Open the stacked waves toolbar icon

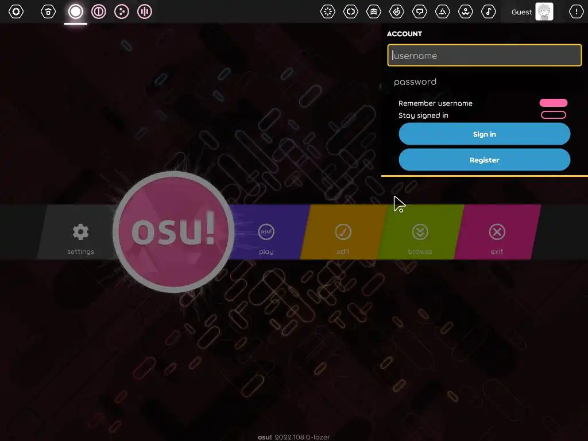point(373,11)
